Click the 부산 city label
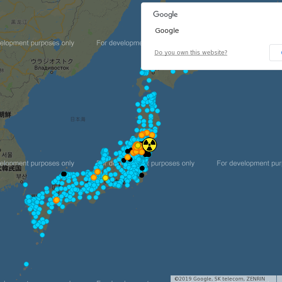The image size is (282, 282). tap(22, 176)
